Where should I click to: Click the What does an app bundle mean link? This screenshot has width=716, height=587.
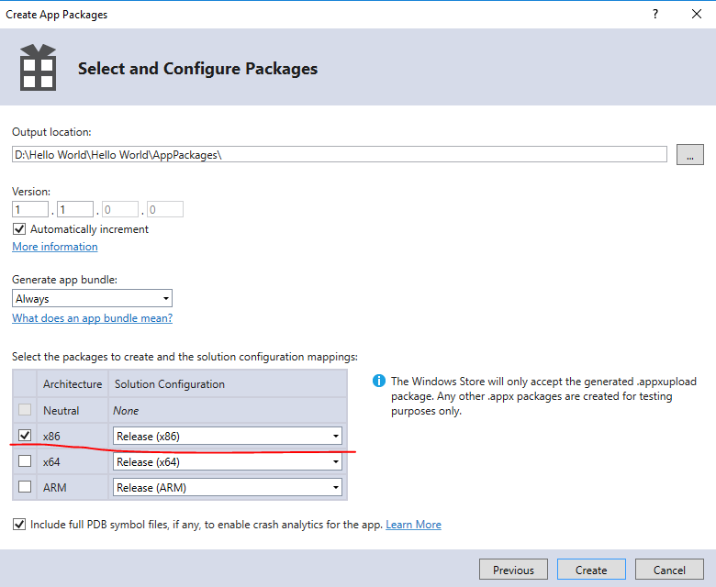(x=92, y=318)
